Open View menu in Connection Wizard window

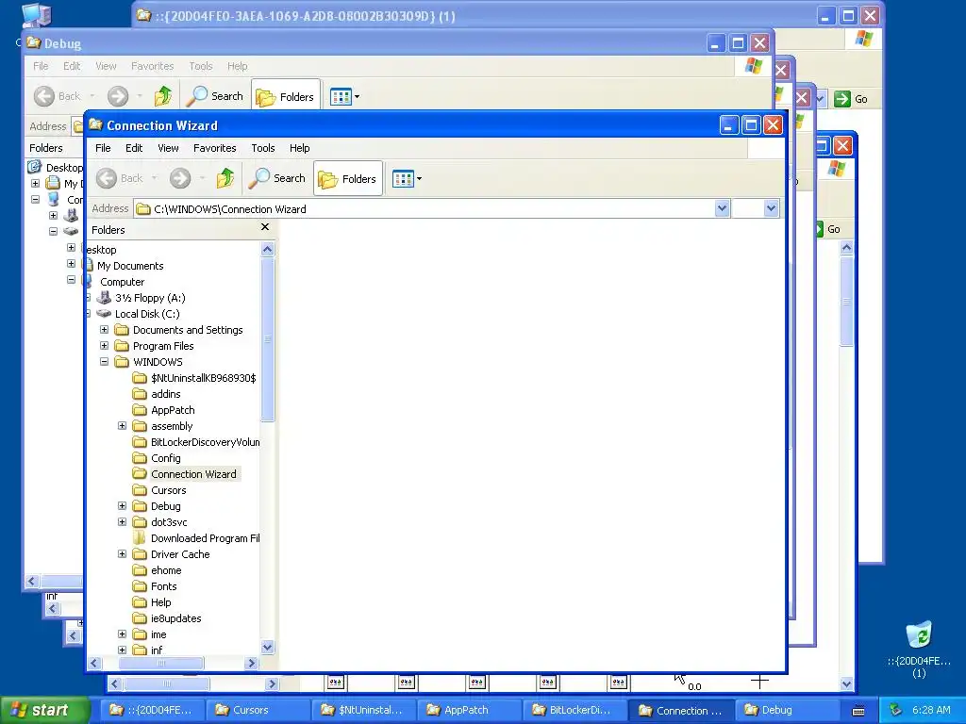click(168, 148)
